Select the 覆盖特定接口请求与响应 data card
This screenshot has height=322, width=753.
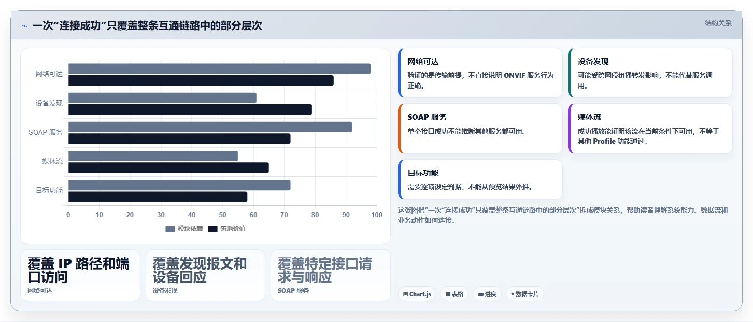[x=331, y=275]
